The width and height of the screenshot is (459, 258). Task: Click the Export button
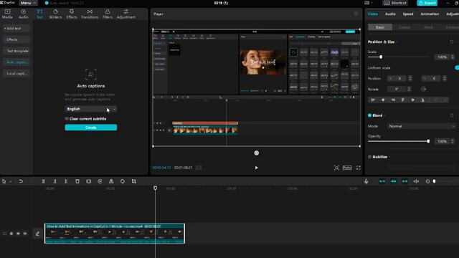click(x=427, y=3)
